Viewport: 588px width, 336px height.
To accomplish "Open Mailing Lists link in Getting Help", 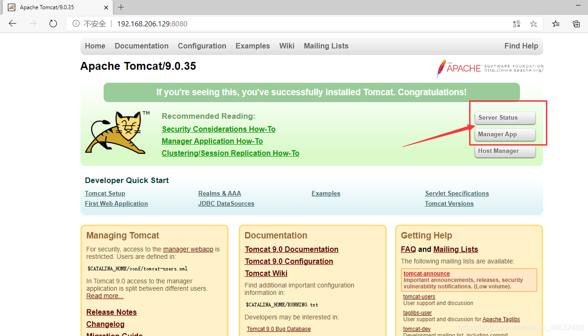I will click(x=456, y=249).
